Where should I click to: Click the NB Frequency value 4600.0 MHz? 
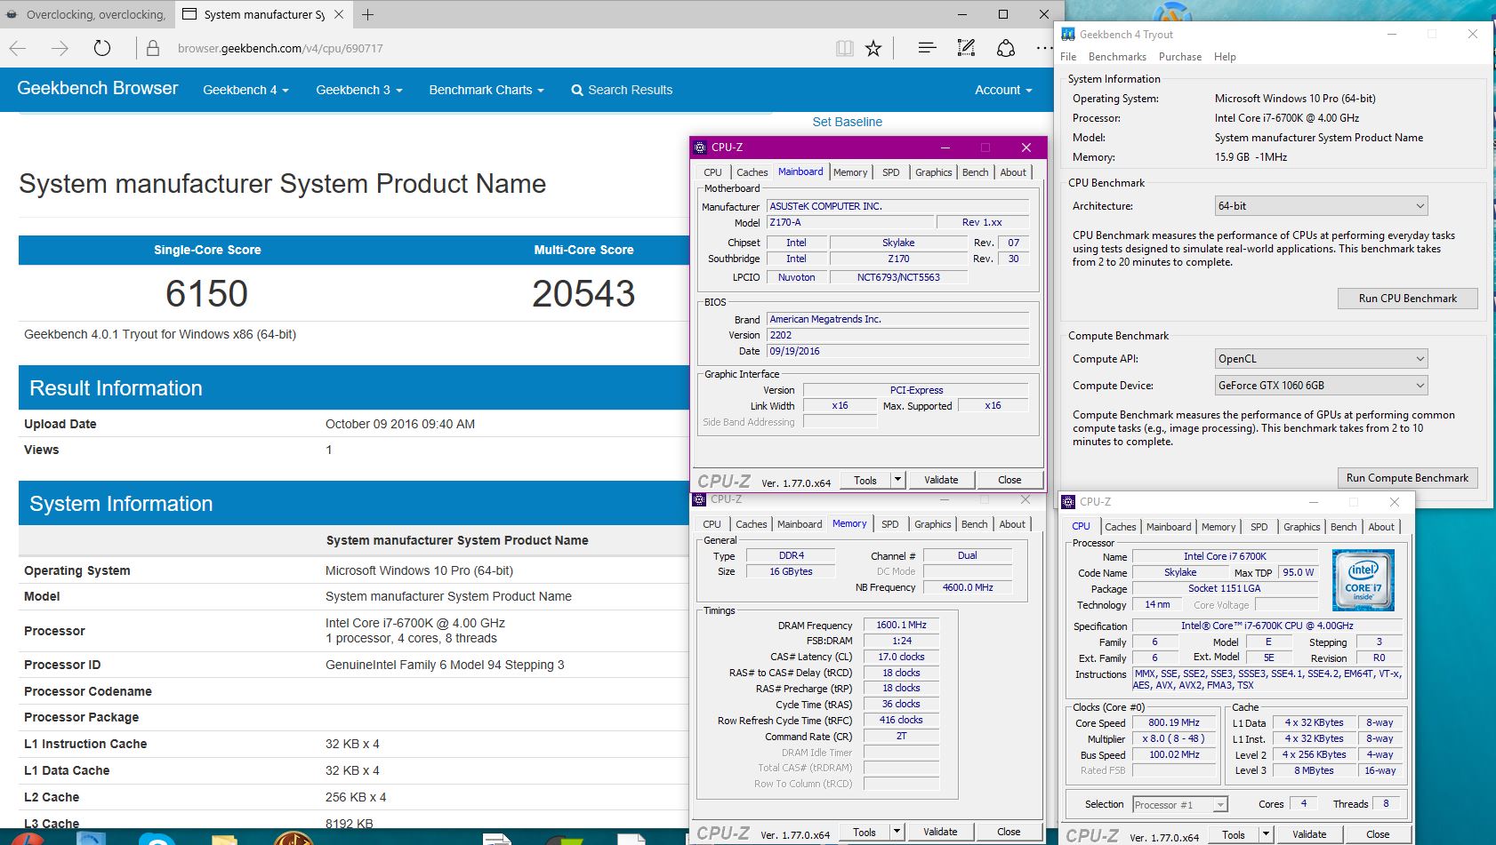968,587
